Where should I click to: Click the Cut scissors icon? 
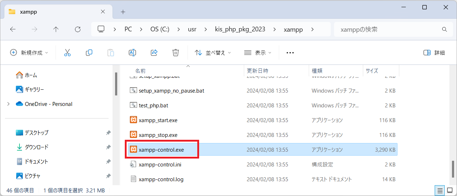tap(67, 53)
